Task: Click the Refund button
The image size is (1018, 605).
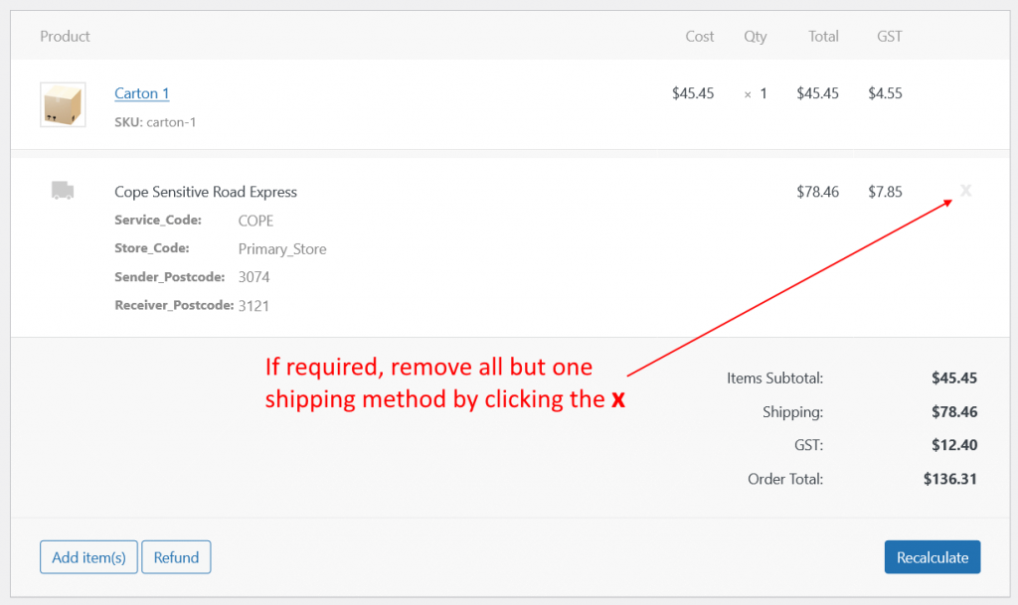Action: pos(176,556)
